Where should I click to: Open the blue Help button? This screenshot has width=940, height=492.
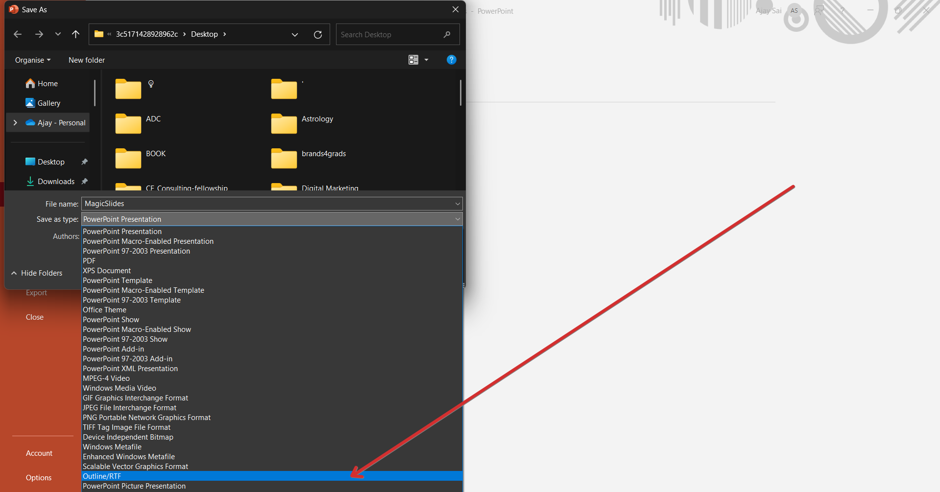[452, 60]
